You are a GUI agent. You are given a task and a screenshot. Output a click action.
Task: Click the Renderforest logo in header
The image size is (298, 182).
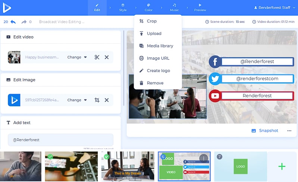(7, 7)
